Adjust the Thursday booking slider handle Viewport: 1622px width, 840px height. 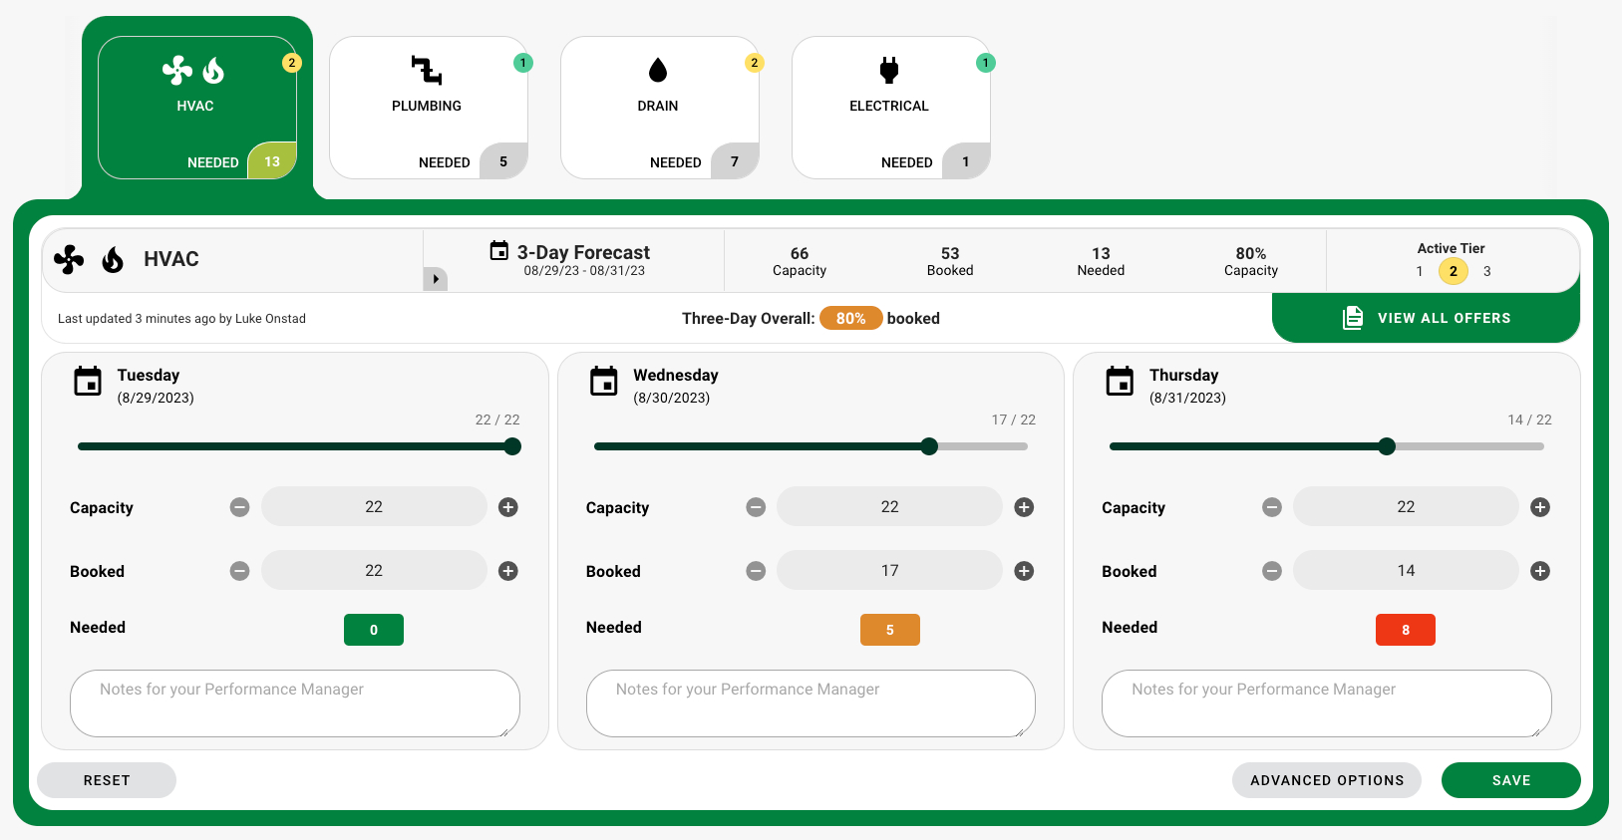1387,446
